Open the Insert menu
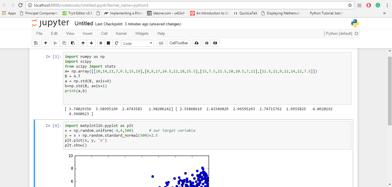The width and height of the screenshot is (392, 187). [x=87, y=34]
